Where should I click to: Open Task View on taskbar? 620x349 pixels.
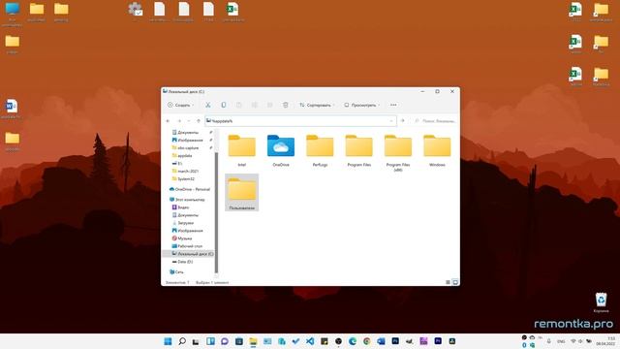(196, 341)
